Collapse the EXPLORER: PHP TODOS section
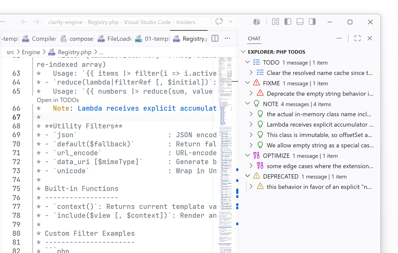 click(243, 52)
